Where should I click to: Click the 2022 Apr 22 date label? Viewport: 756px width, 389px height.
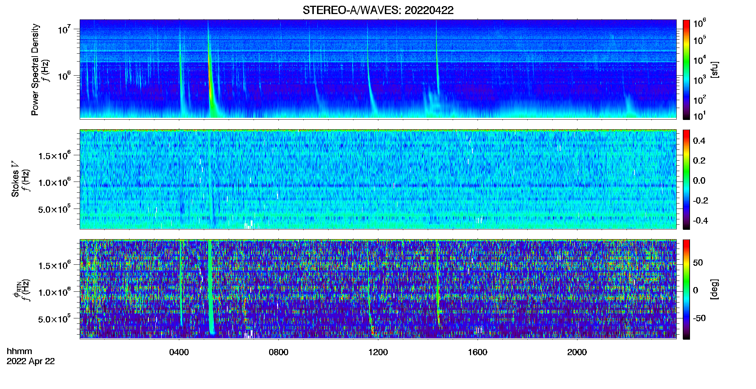pos(31,361)
